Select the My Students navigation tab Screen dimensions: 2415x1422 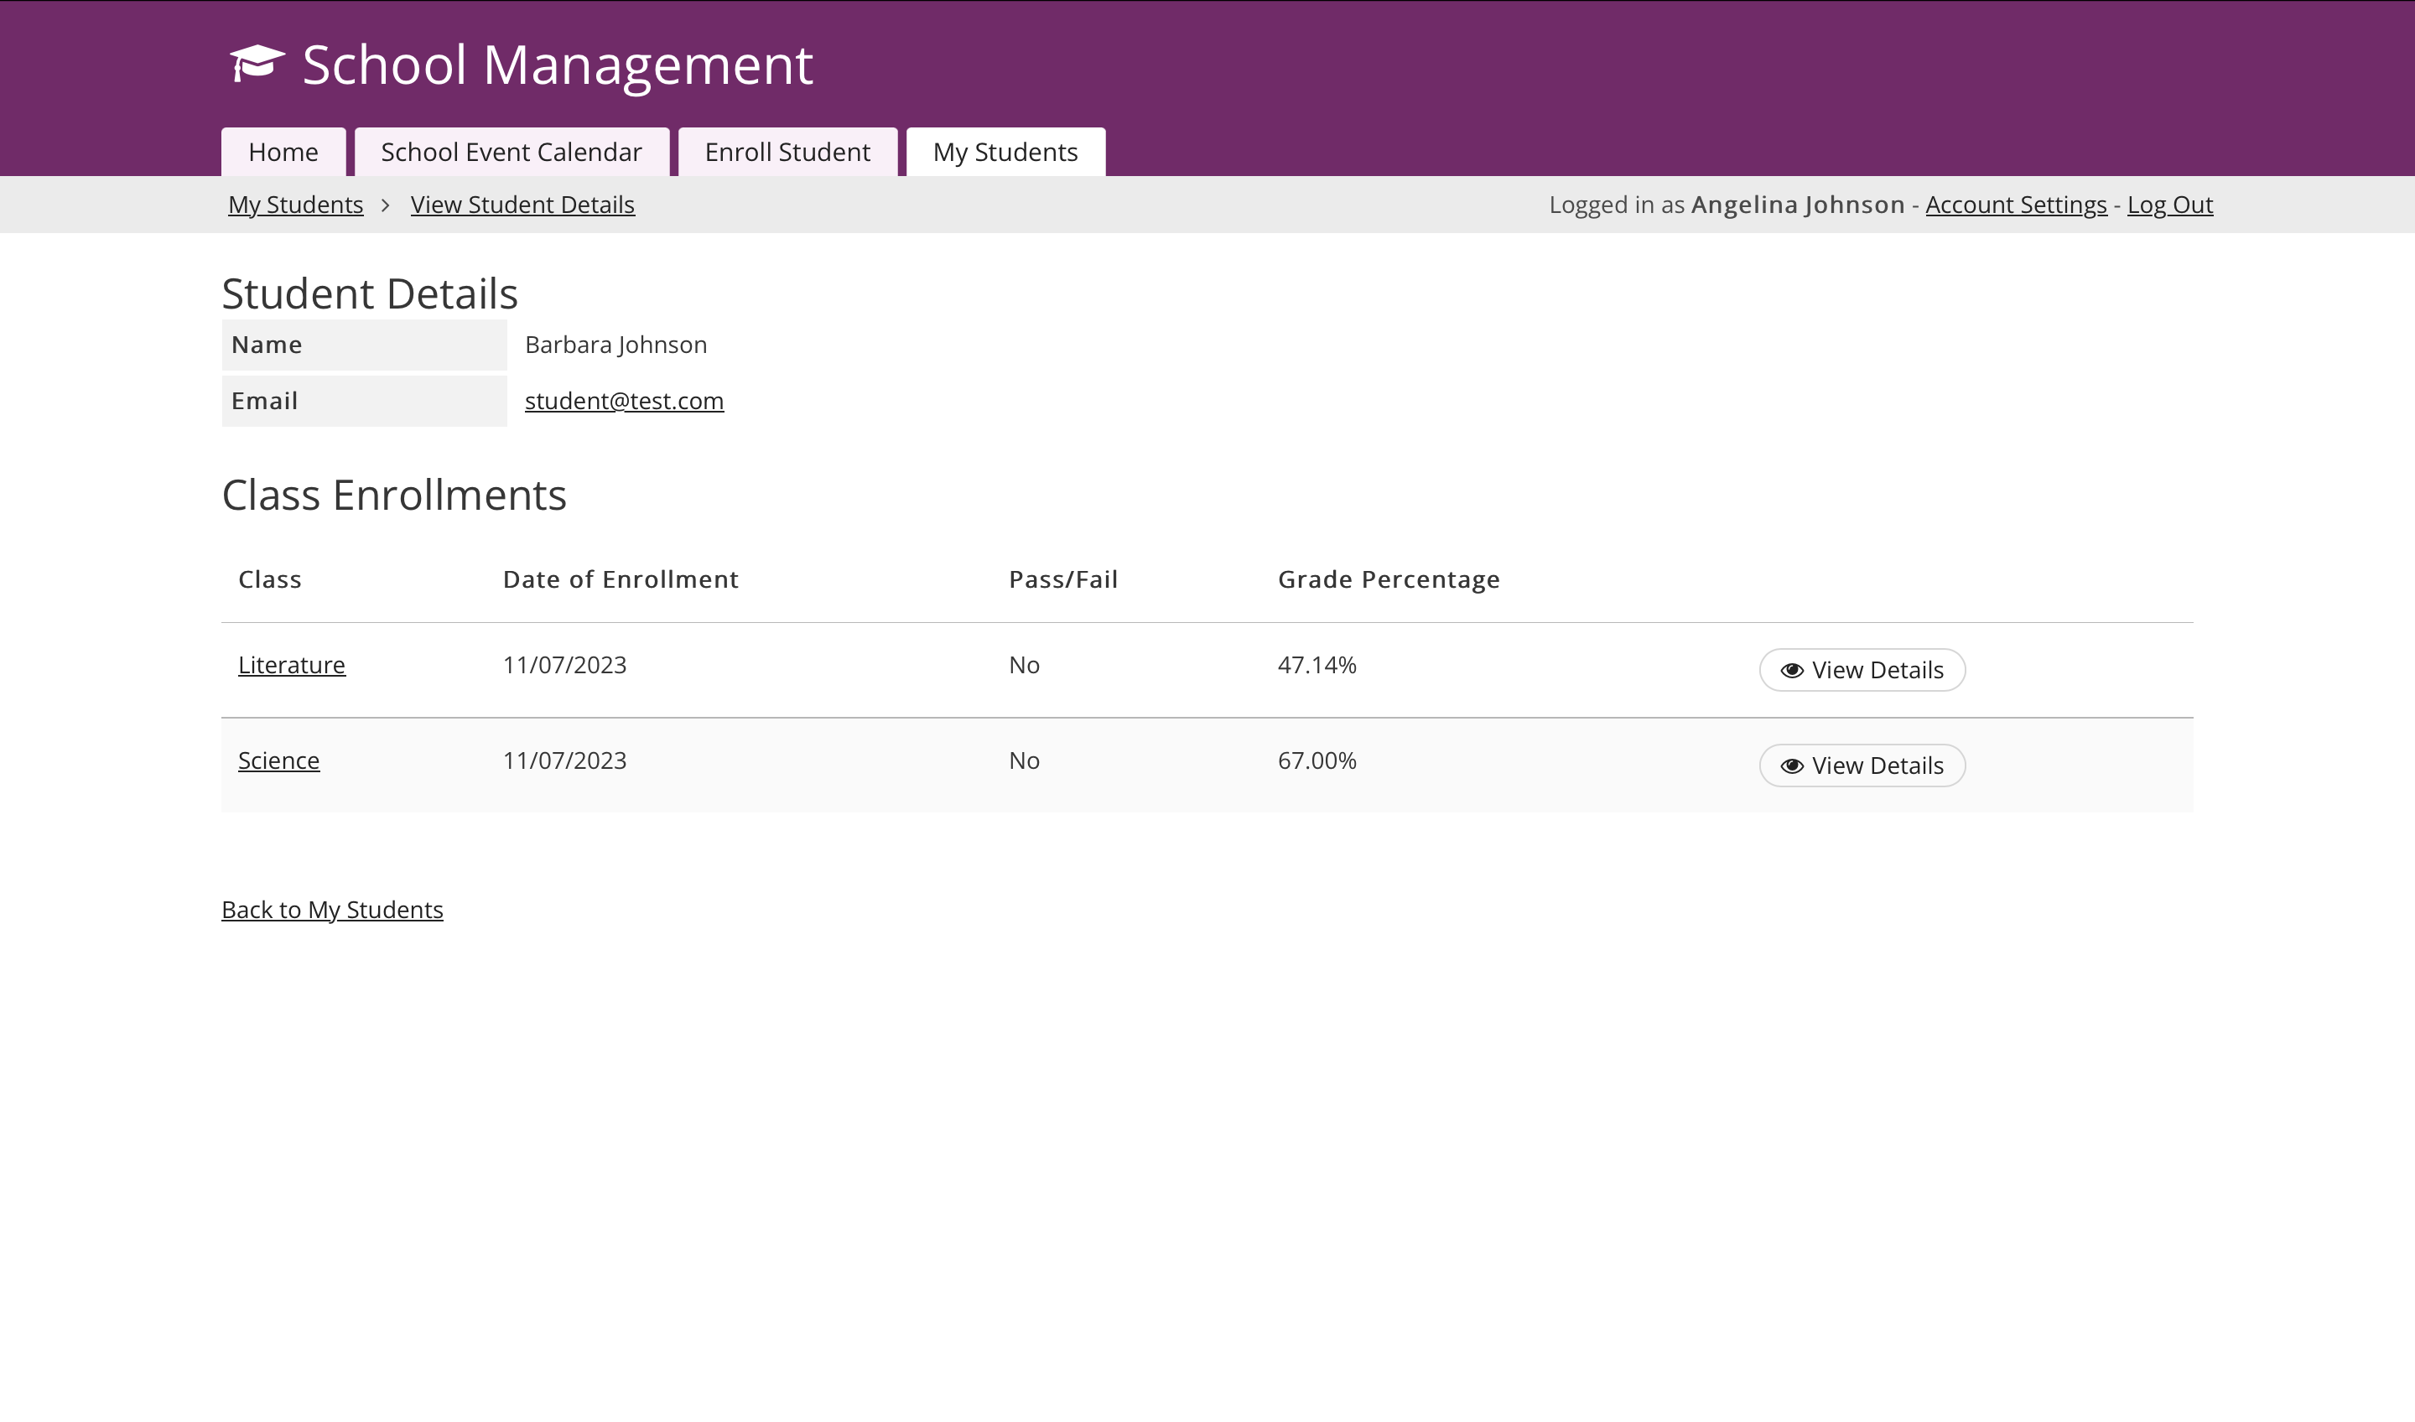[x=1005, y=152]
